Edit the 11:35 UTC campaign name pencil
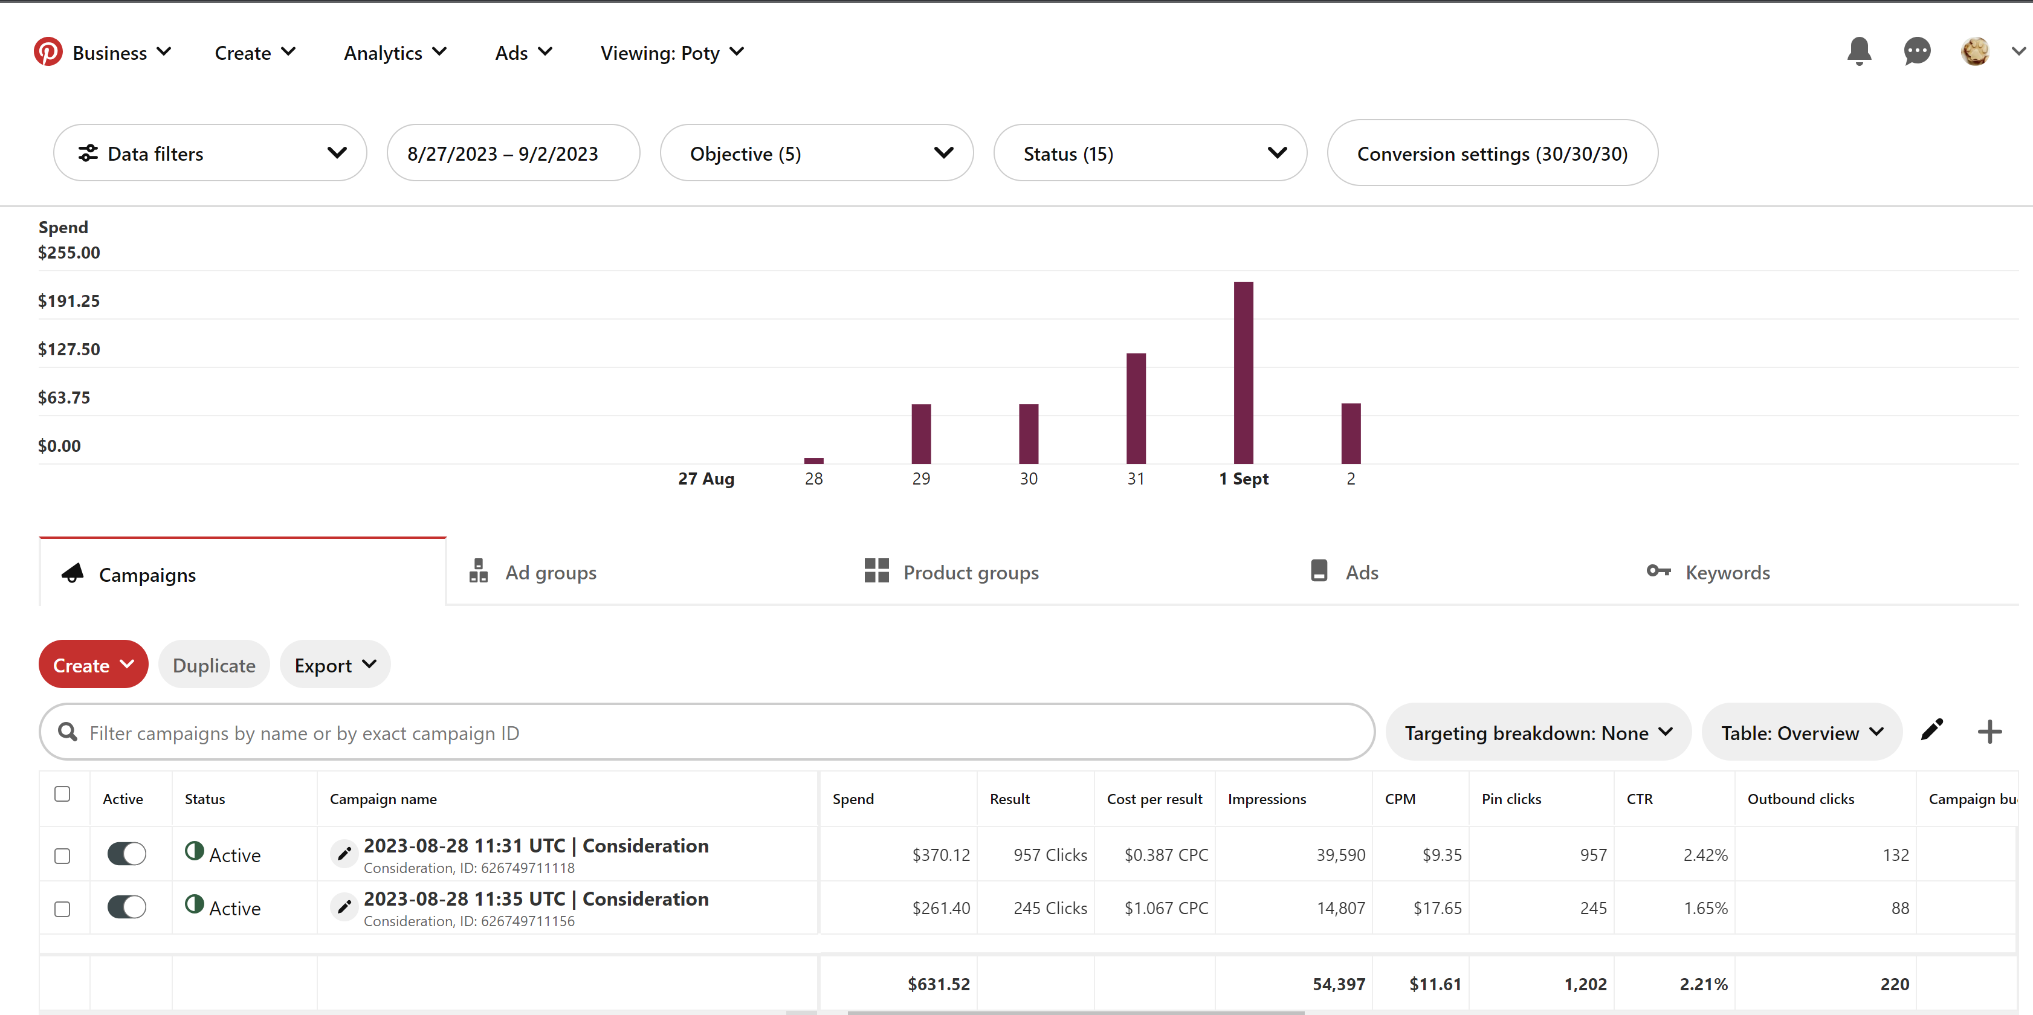2033x1015 pixels. pos(344,907)
